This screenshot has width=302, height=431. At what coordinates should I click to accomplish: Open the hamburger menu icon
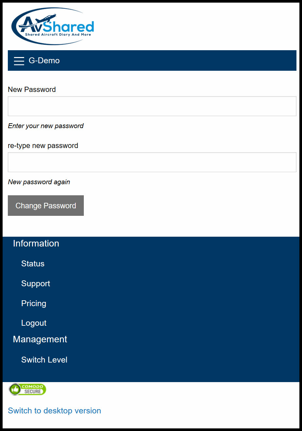pos(19,61)
